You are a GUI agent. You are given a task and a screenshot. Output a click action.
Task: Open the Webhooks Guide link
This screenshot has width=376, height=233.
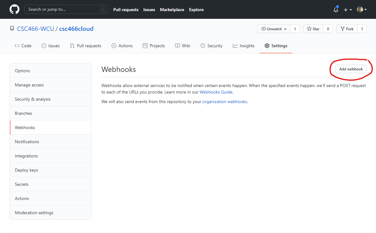click(216, 92)
